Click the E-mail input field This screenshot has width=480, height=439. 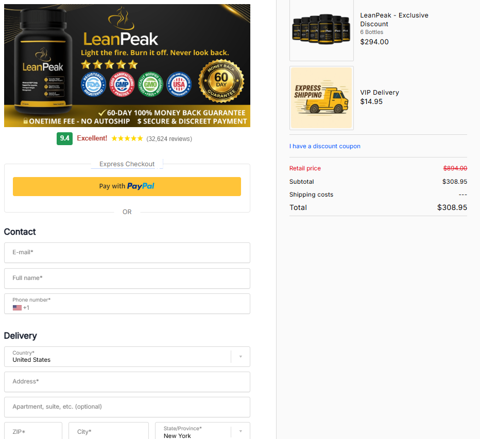127,253
